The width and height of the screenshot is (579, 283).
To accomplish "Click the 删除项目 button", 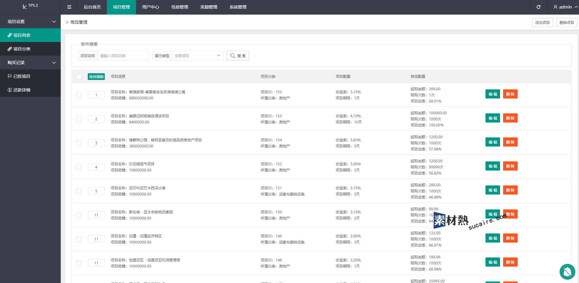I will 567,22.
